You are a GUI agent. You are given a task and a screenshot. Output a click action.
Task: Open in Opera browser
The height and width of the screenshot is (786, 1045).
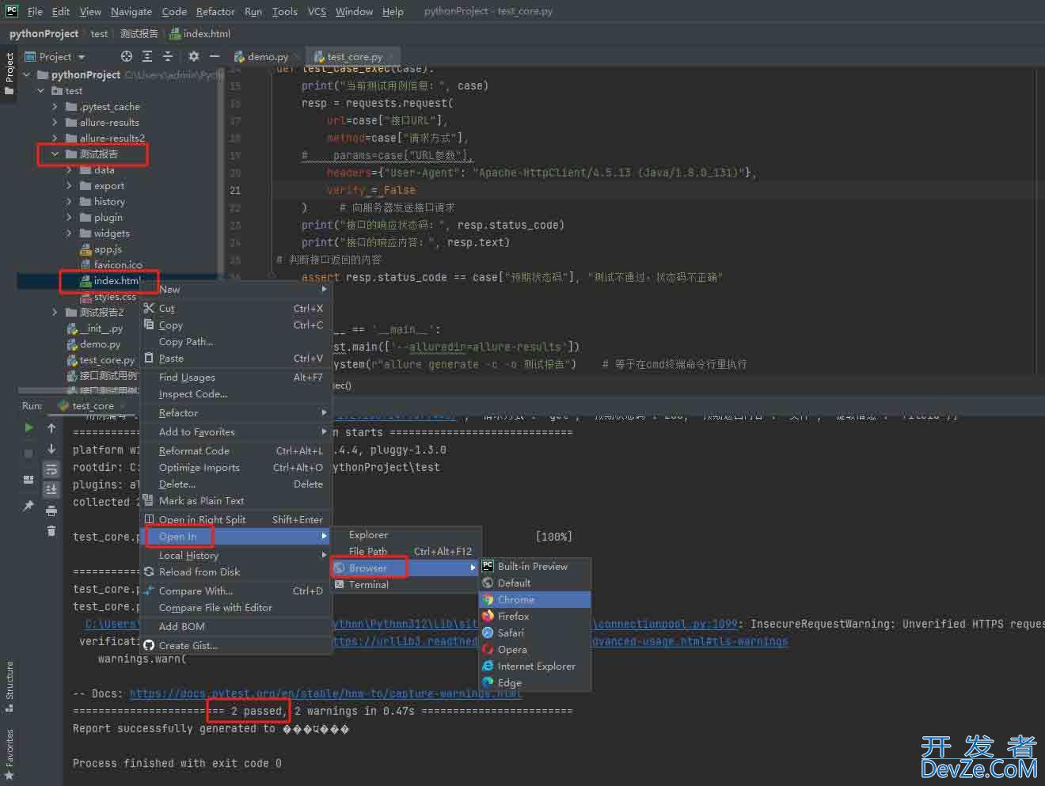[x=535, y=650]
